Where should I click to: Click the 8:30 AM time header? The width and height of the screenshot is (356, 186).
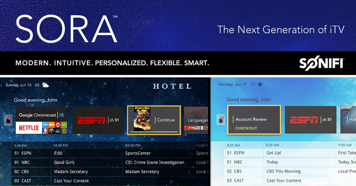tap(272, 145)
